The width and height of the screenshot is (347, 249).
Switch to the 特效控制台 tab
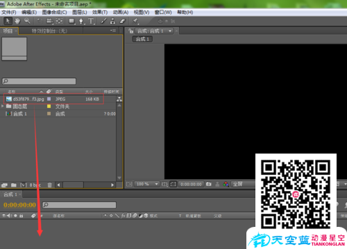tap(49, 31)
